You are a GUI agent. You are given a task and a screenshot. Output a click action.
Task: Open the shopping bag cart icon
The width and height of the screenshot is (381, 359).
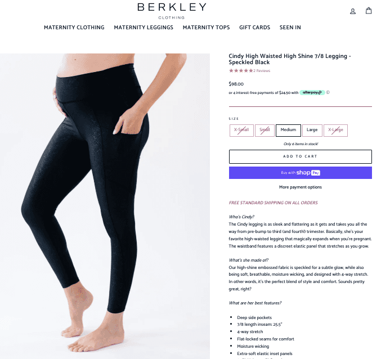coord(369,11)
